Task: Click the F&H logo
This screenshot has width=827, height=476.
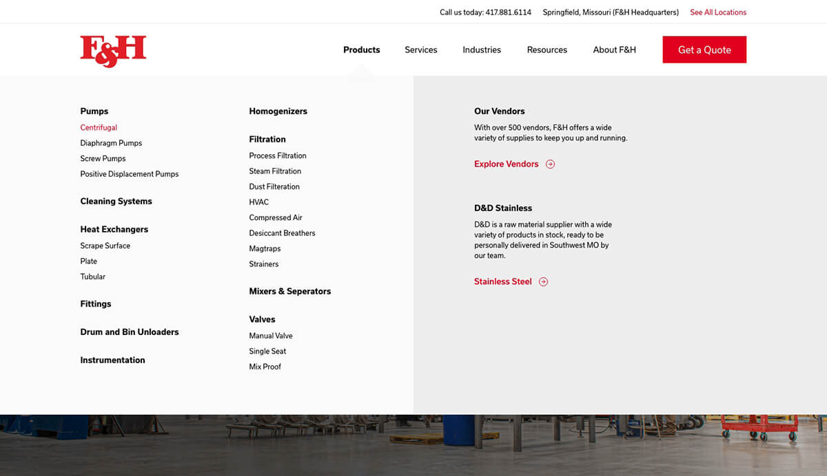Action: pos(113,52)
